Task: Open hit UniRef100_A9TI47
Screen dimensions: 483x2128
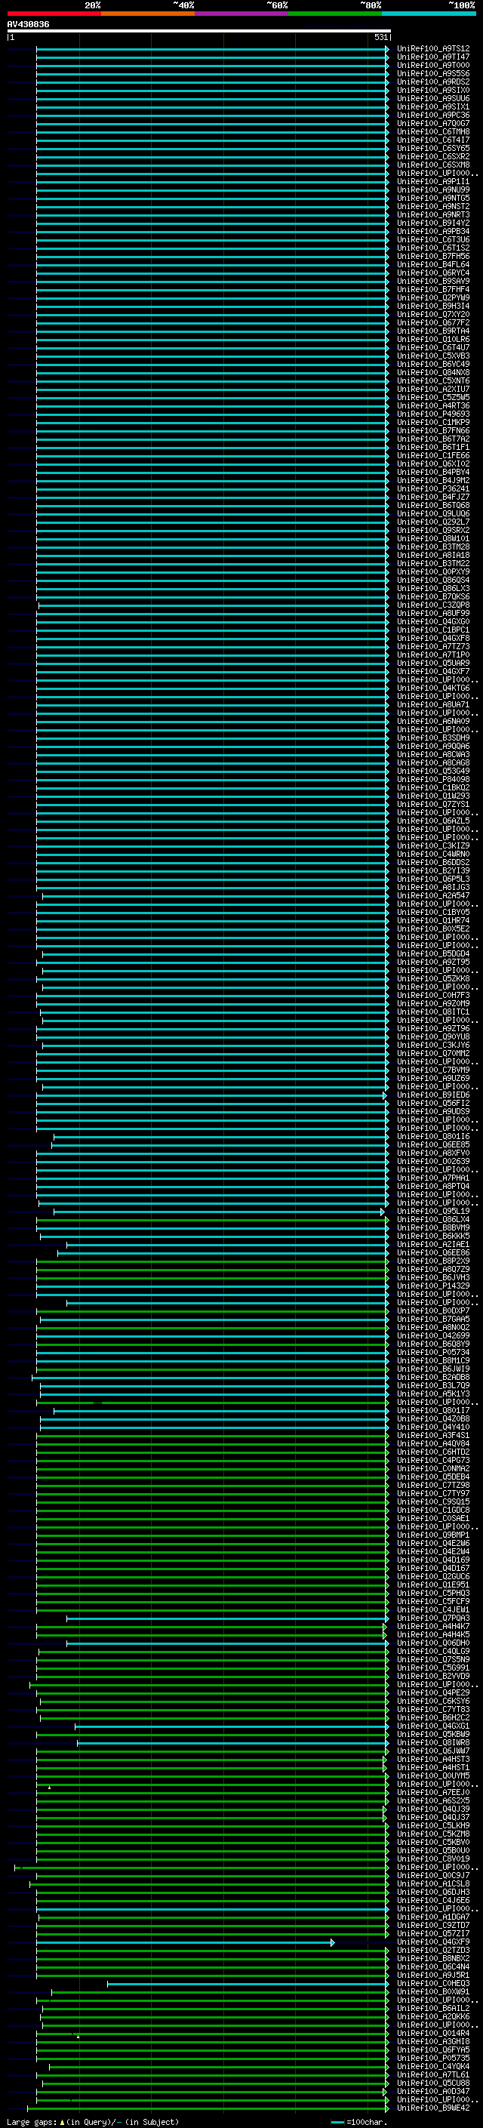Action: click(x=433, y=57)
